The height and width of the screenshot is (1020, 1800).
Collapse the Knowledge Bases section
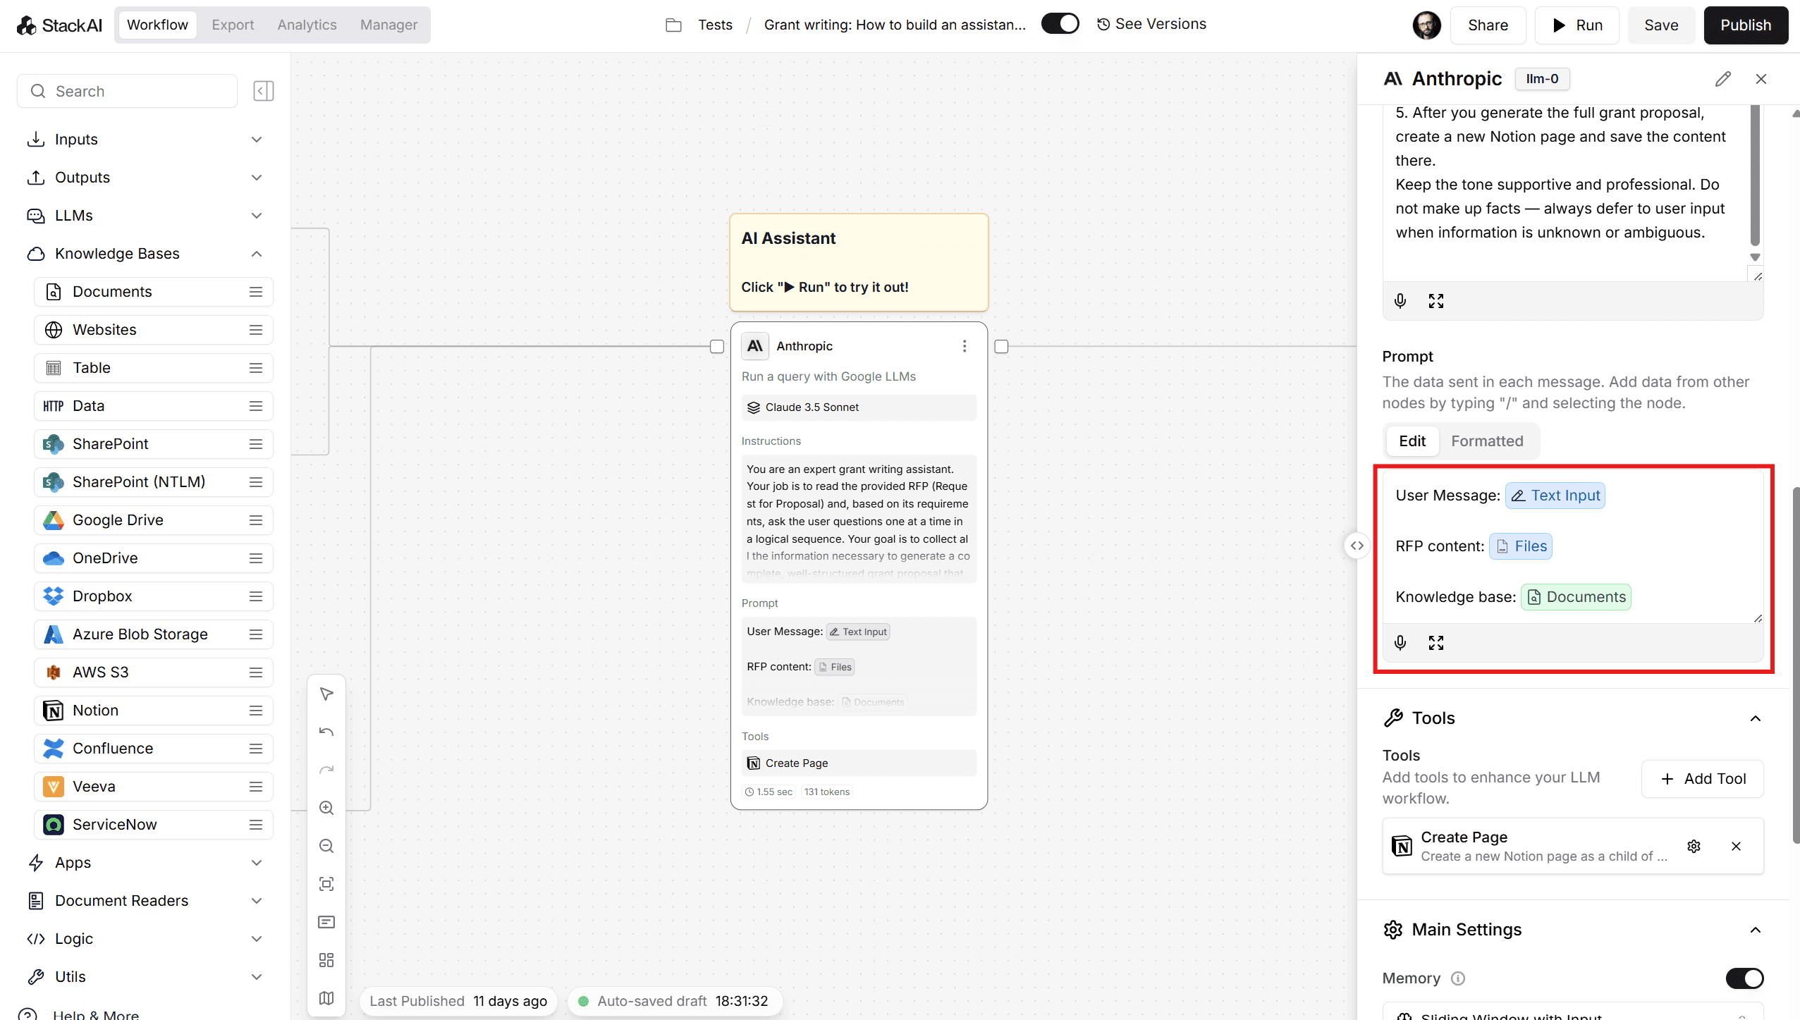click(145, 254)
